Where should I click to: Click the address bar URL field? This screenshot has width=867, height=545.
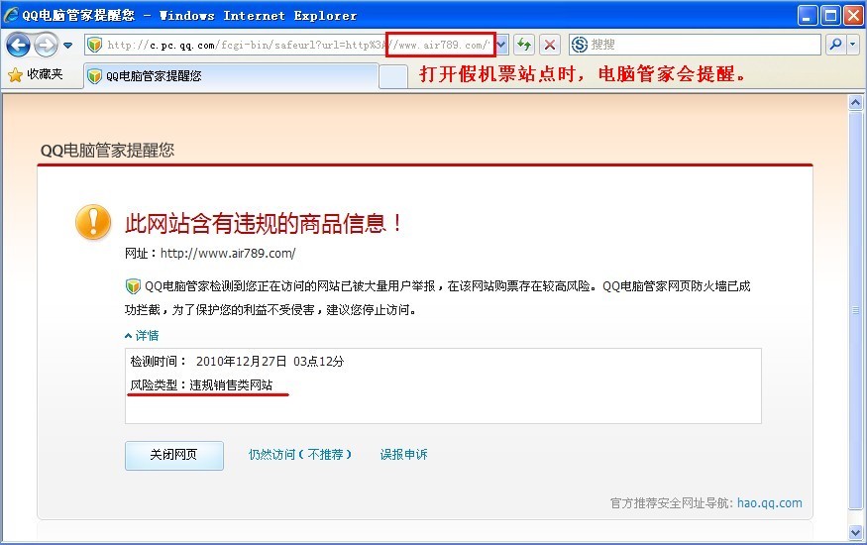pos(297,45)
